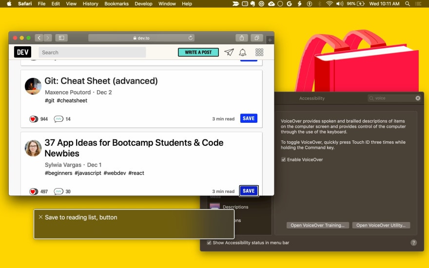Click the DEV logo
This screenshot has height=268, width=429.
point(22,52)
